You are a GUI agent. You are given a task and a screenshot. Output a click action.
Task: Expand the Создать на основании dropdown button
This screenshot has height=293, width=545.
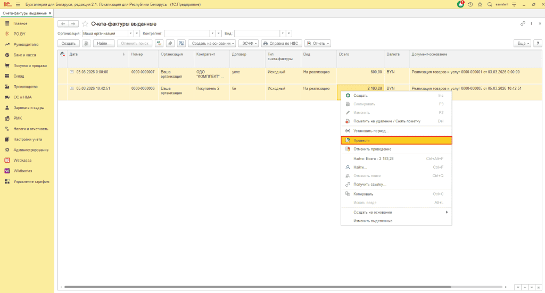212,43
